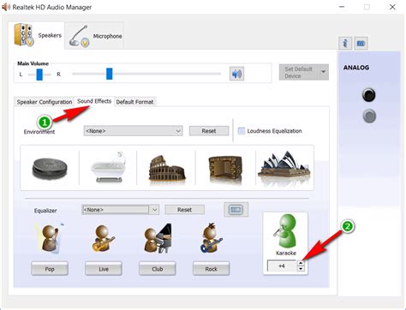Choose the bathroom bathtub environment icon
The image size is (406, 310).
pyautogui.click(x=108, y=168)
